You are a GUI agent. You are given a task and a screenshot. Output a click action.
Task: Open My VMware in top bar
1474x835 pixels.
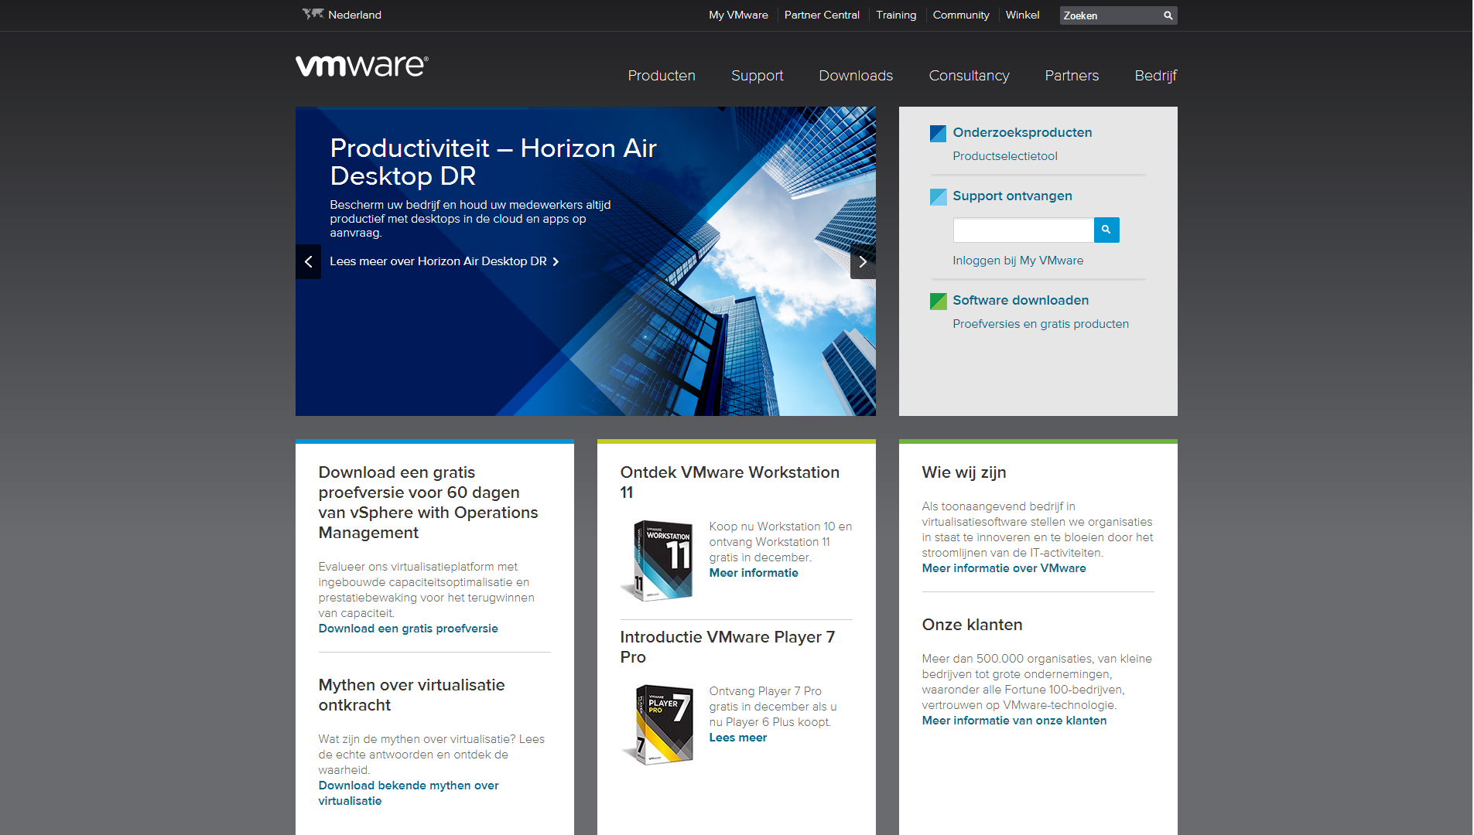pos(738,15)
